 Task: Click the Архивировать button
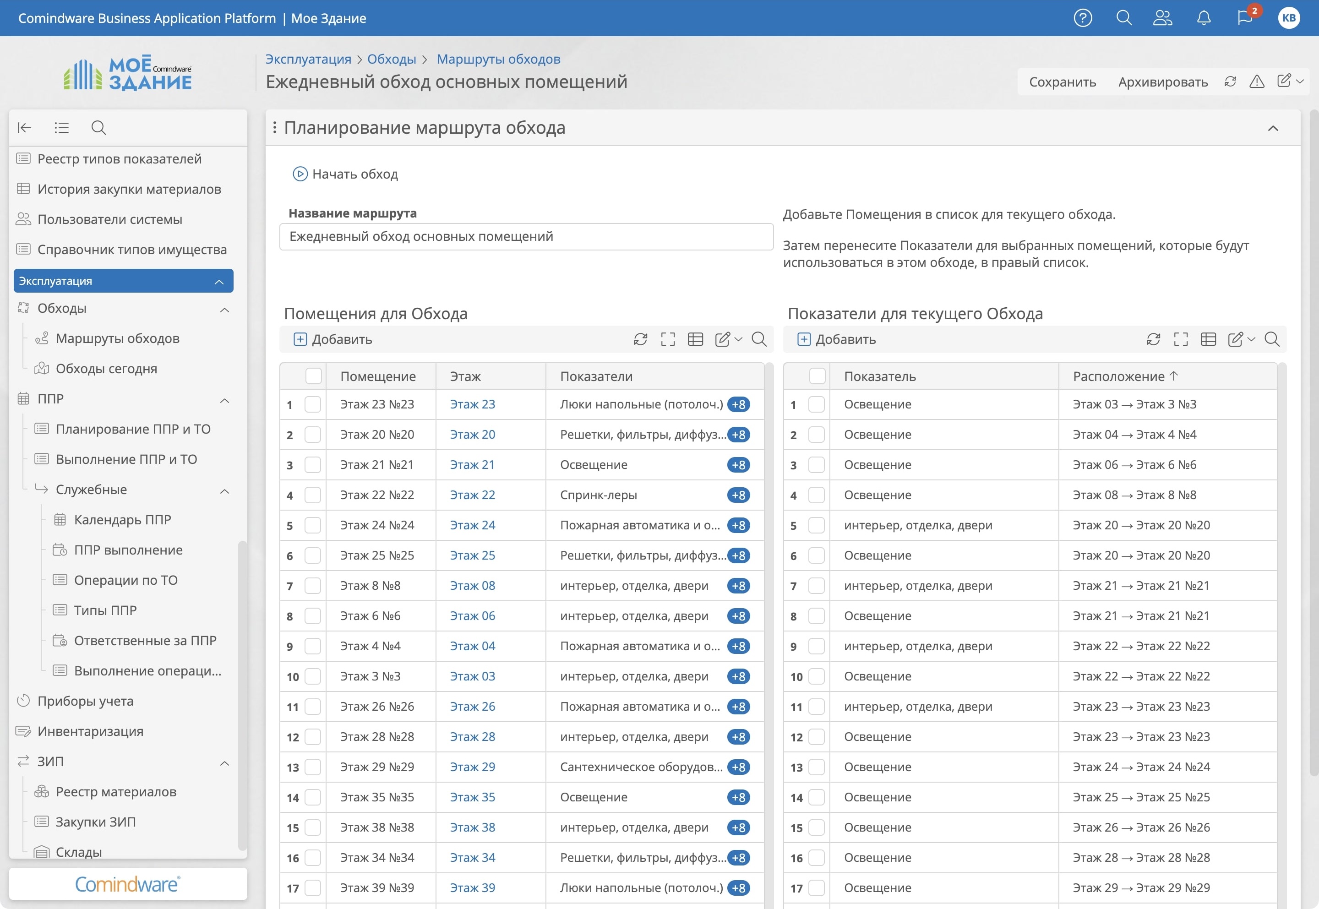tap(1163, 82)
